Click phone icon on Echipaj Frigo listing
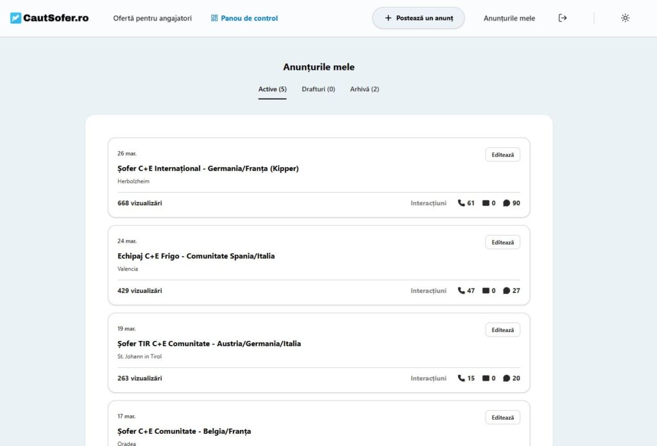This screenshot has height=446, width=657. click(x=461, y=291)
